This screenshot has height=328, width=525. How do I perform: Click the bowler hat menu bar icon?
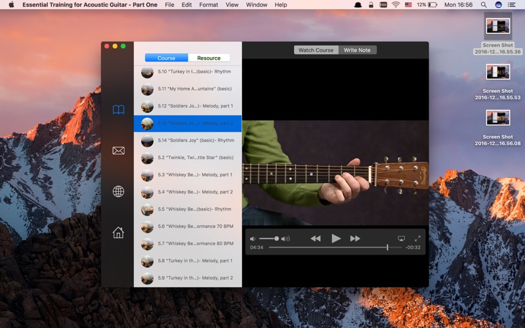click(x=358, y=5)
